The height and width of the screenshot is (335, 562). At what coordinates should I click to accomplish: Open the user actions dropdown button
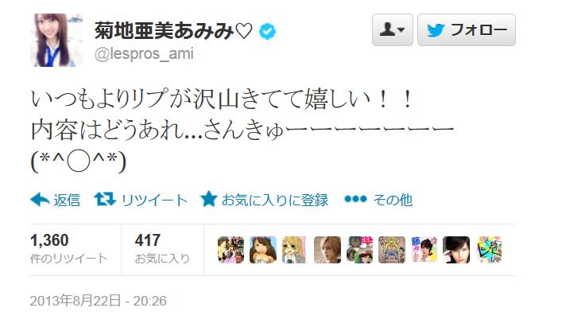pyautogui.click(x=393, y=30)
